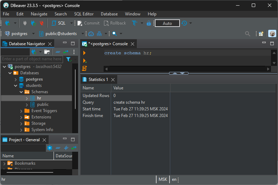This screenshot has width=278, height=185.
Task: Collapse the postgres localhost:5432 connection node
Action: (x=5, y=67)
